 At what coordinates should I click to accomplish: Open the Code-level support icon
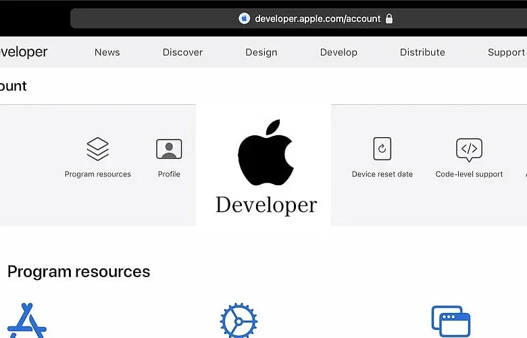[x=469, y=149]
